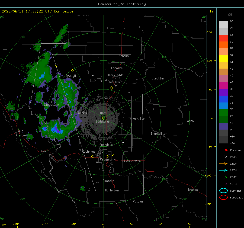Select the magenta 42 dBZ legend swatch
This screenshot has width=244, height=228.
[223, 85]
